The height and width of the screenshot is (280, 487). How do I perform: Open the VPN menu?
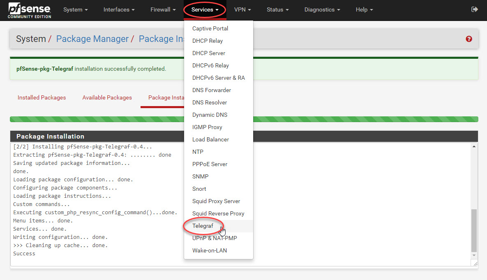click(242, 9)
